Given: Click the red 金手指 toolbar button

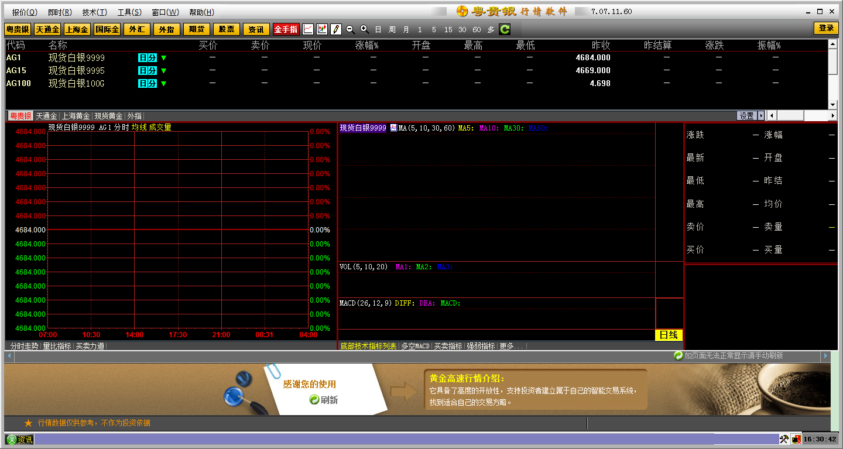Looking at the screenshot, I should tap(286, 29).
